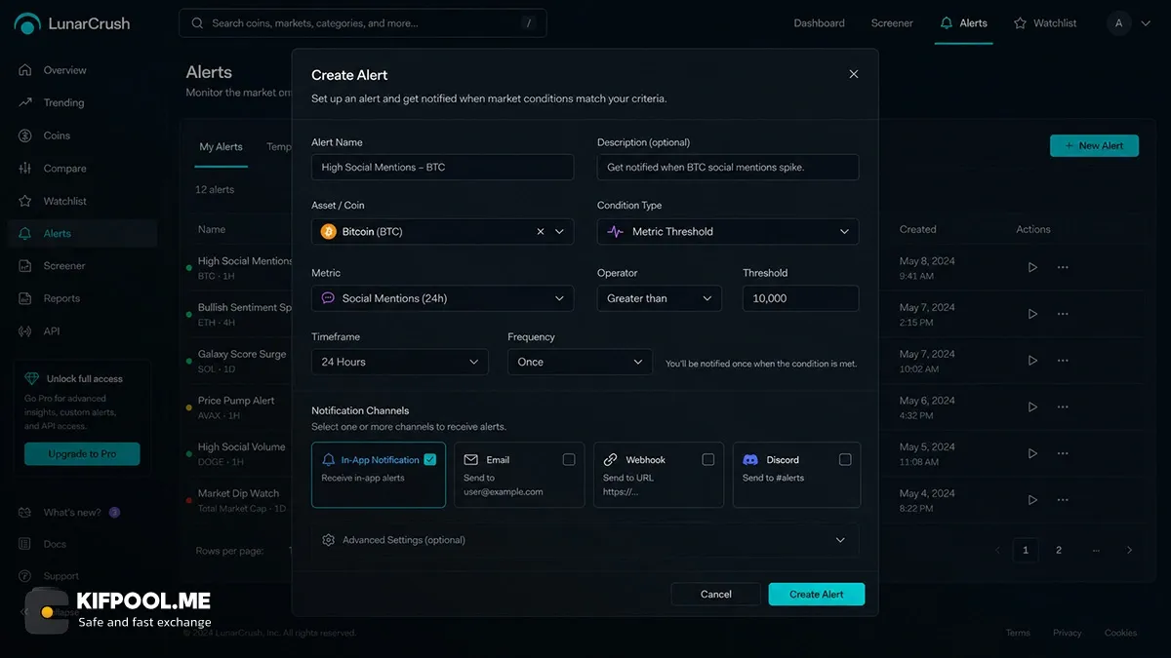Open Docs in the sidebar
Image resolution: width=1171 pixels, height=658 pixels.
(x=55, y=544)
